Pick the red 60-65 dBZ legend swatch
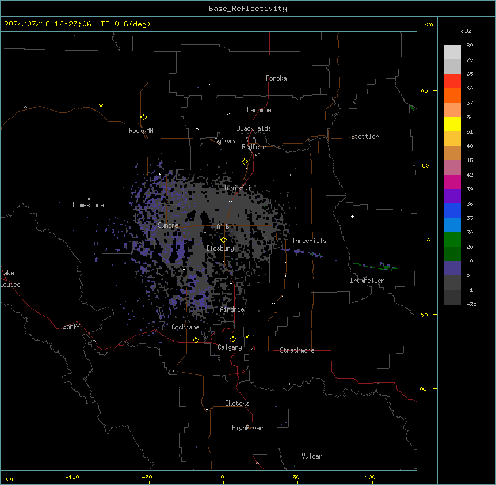 tap(452, 81)
